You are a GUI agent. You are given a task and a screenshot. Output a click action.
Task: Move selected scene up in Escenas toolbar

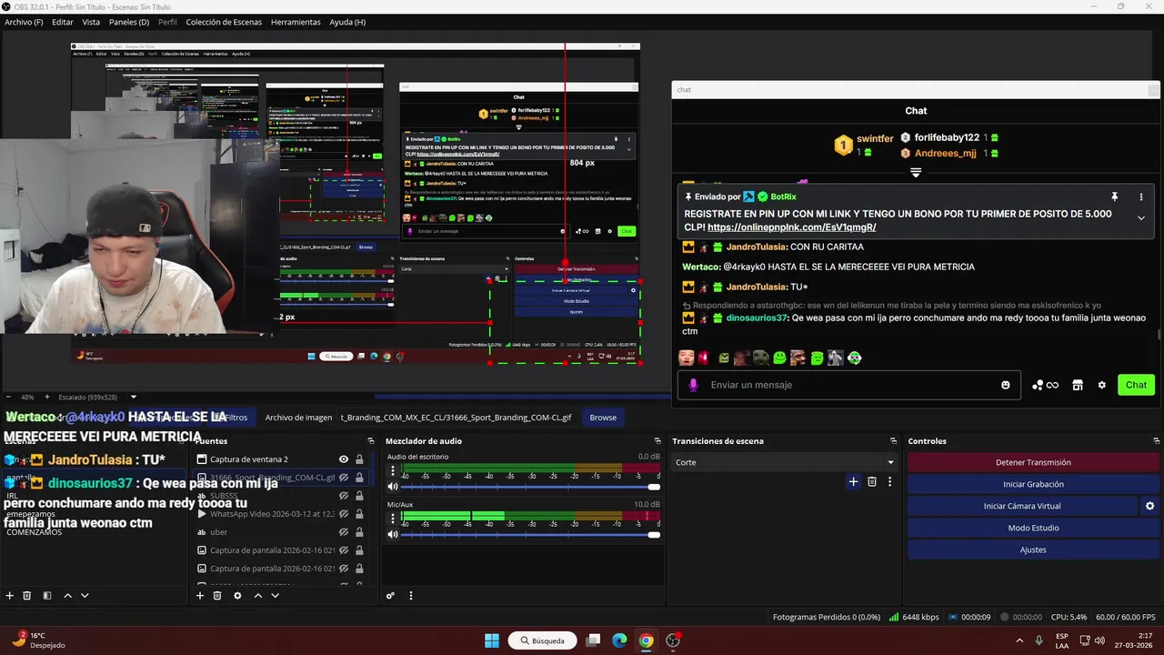point(67,596)
